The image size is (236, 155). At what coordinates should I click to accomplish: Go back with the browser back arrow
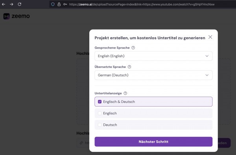pyautogui.click(x=4, y=4)
